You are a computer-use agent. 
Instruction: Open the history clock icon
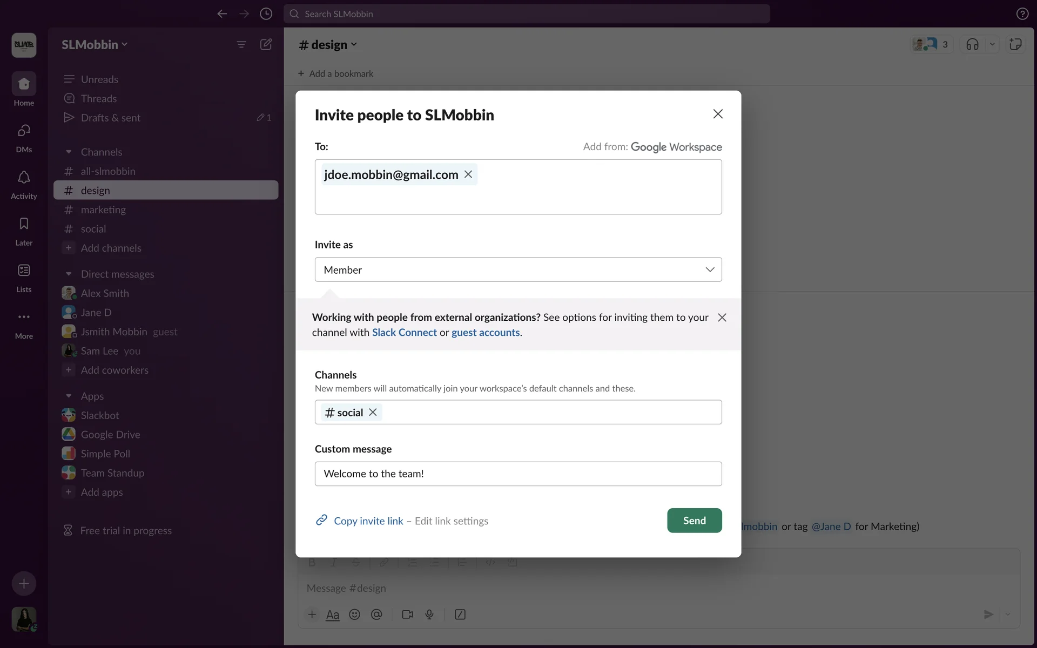266,13
